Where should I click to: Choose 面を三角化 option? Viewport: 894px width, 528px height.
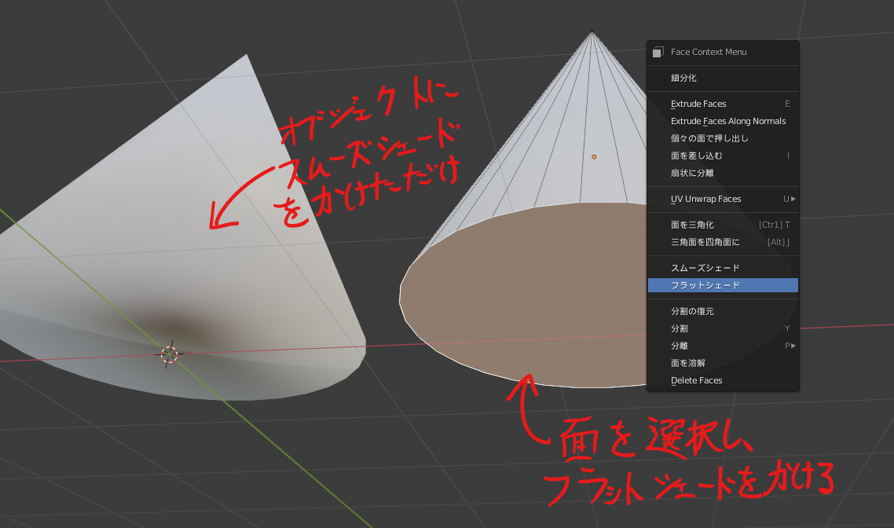pyautogui.click(x=723, y=225)
